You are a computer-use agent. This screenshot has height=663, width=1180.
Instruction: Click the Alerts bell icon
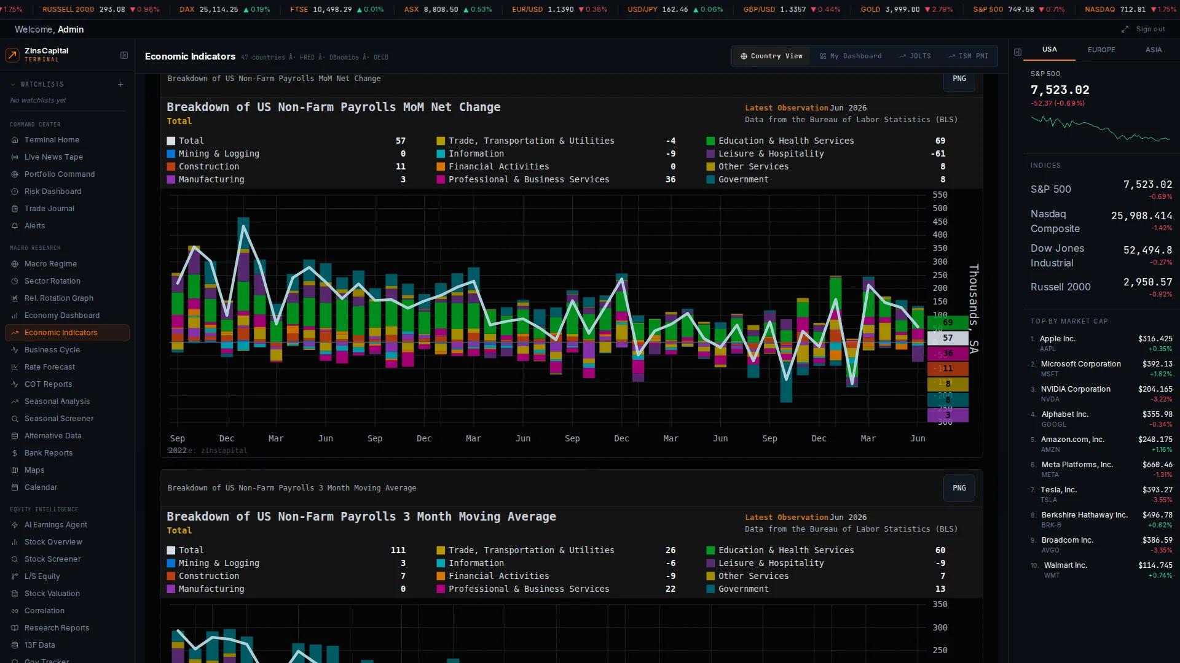point(15,226)
